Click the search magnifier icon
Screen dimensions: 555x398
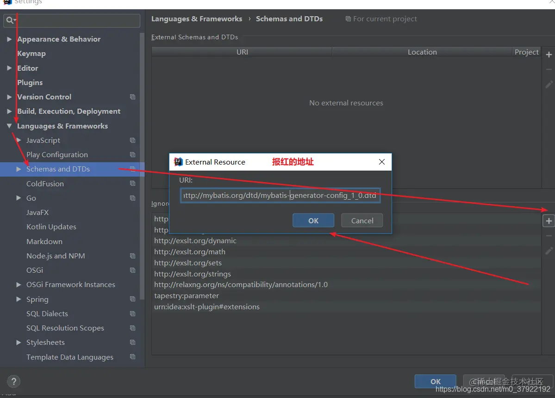[11, 20]
